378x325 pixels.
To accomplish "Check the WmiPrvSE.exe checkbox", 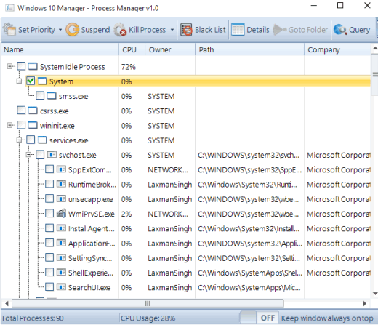I will 49,213.
